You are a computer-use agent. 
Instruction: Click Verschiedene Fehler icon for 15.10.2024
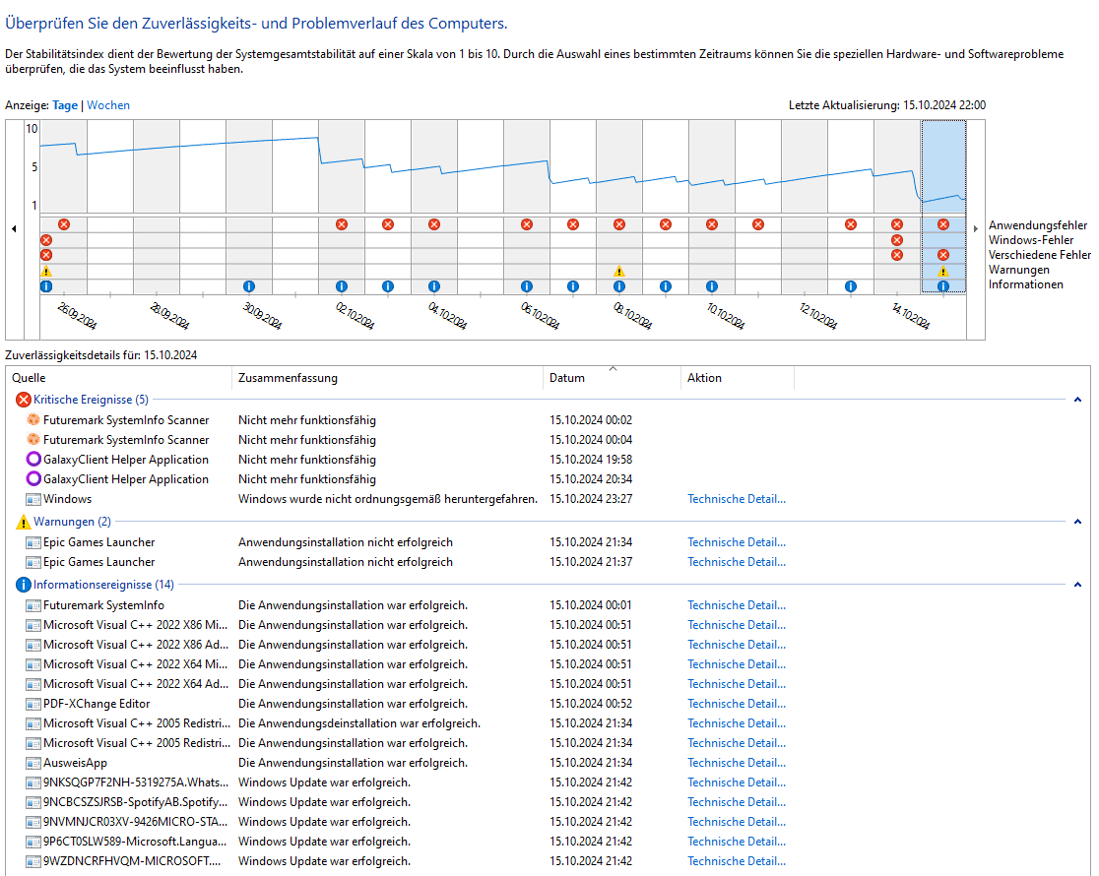[x=942, y=255]
